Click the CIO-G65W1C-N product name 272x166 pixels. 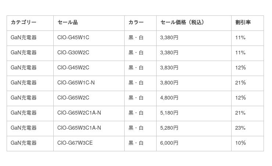point(76,83)
